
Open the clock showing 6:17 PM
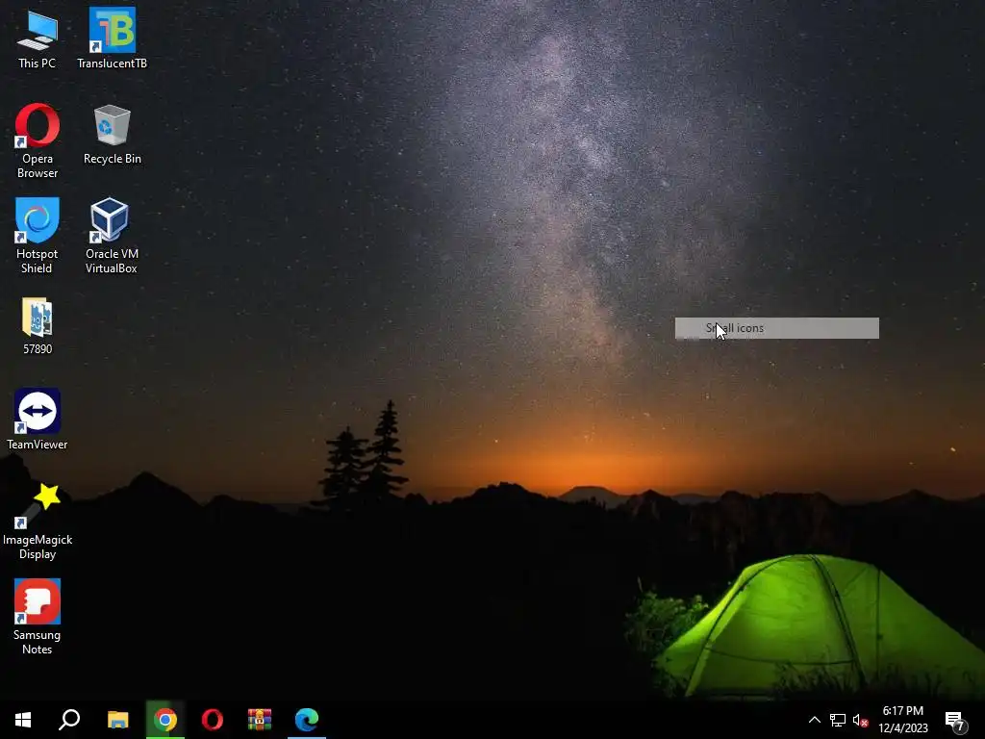pos(903,720)
